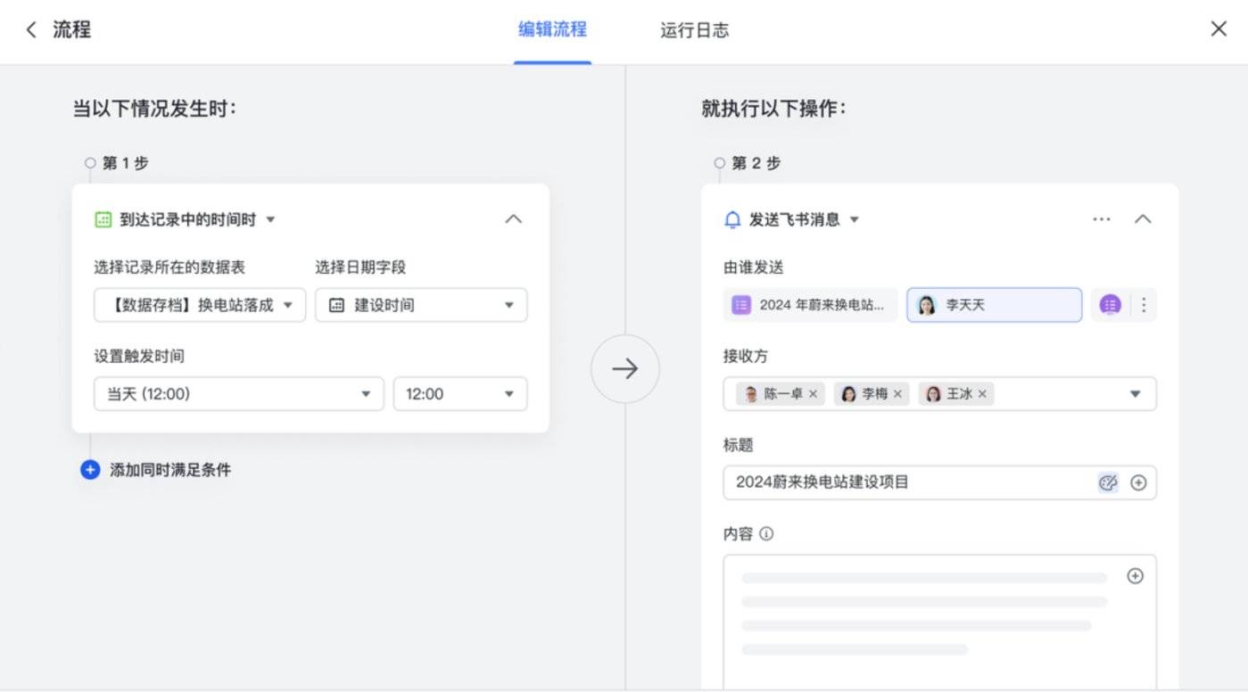1248x692 pixels.
Task: Click the blue plus icon for 添加同时满足条件
Action: (90, 469)
